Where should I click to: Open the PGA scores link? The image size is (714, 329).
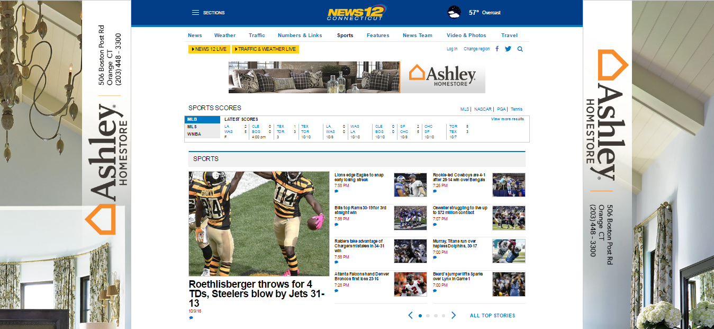pos(501,109)
